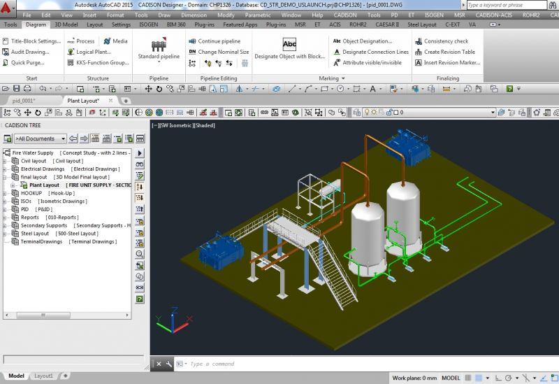The height and width of the screenshot is (384, 559).
Task: Expand the Steel Layout tree node
Action: pyautogui.click(x=5, y=234)
